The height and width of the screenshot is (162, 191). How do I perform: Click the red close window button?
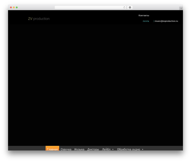11,7
